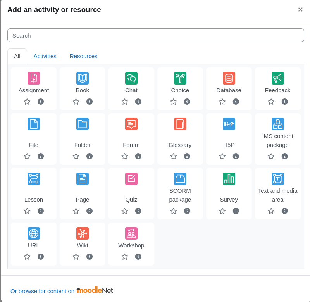The width and height of the screenshot is (310, 302).
Task: Choose the Glossary activity icon
Action: click(180, 124)
